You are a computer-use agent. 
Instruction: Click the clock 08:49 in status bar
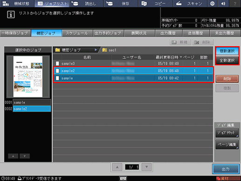[8, 178]
